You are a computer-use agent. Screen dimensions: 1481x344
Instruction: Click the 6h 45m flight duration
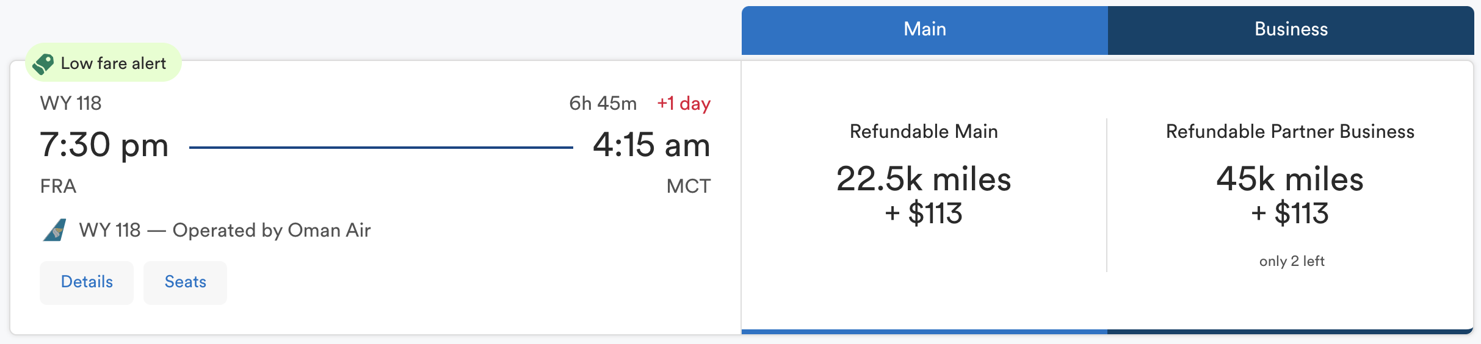pos(603,103)
